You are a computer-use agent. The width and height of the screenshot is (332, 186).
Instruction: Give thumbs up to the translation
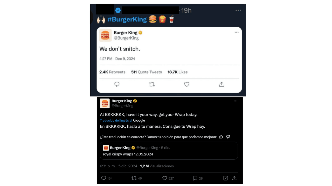[221, 137]
